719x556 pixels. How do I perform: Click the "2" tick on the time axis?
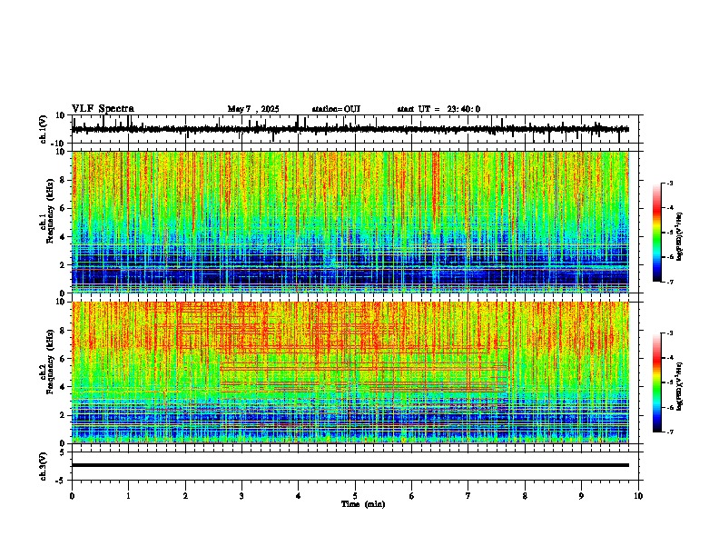pyautogui.click(x=185, y=496)
